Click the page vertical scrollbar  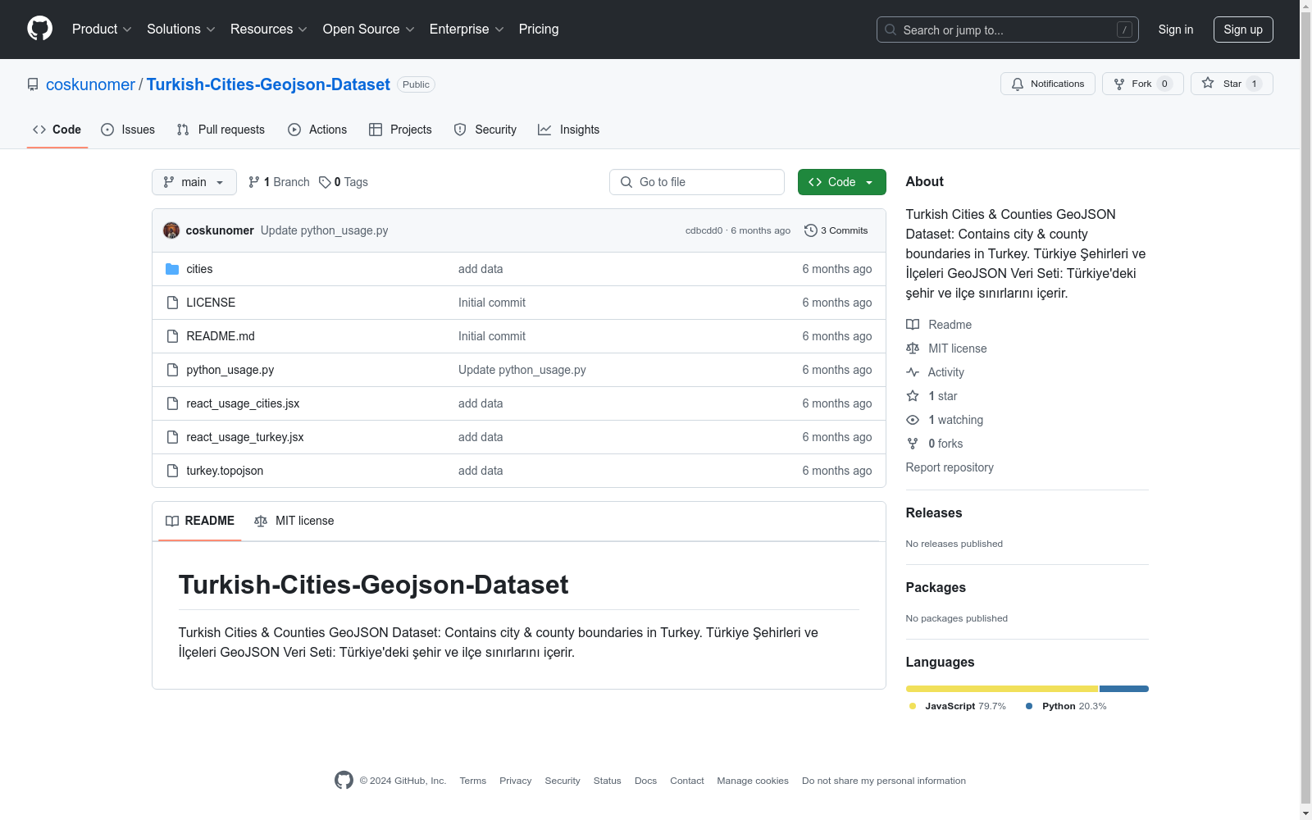1305,410
